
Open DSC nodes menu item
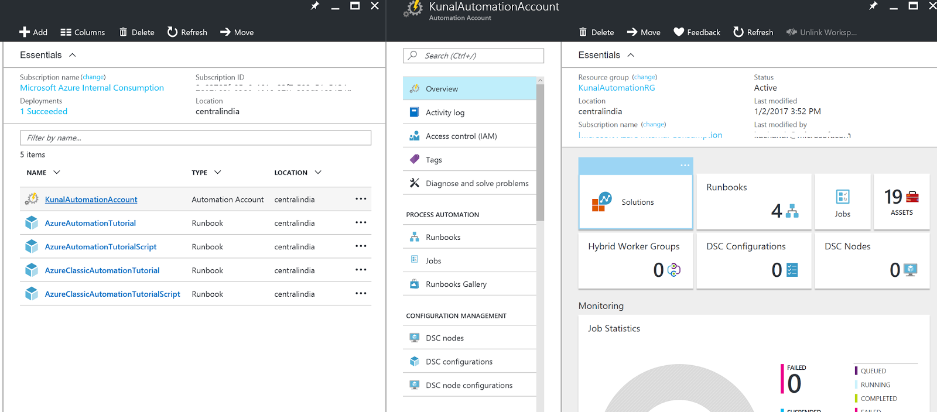(470, 338)
